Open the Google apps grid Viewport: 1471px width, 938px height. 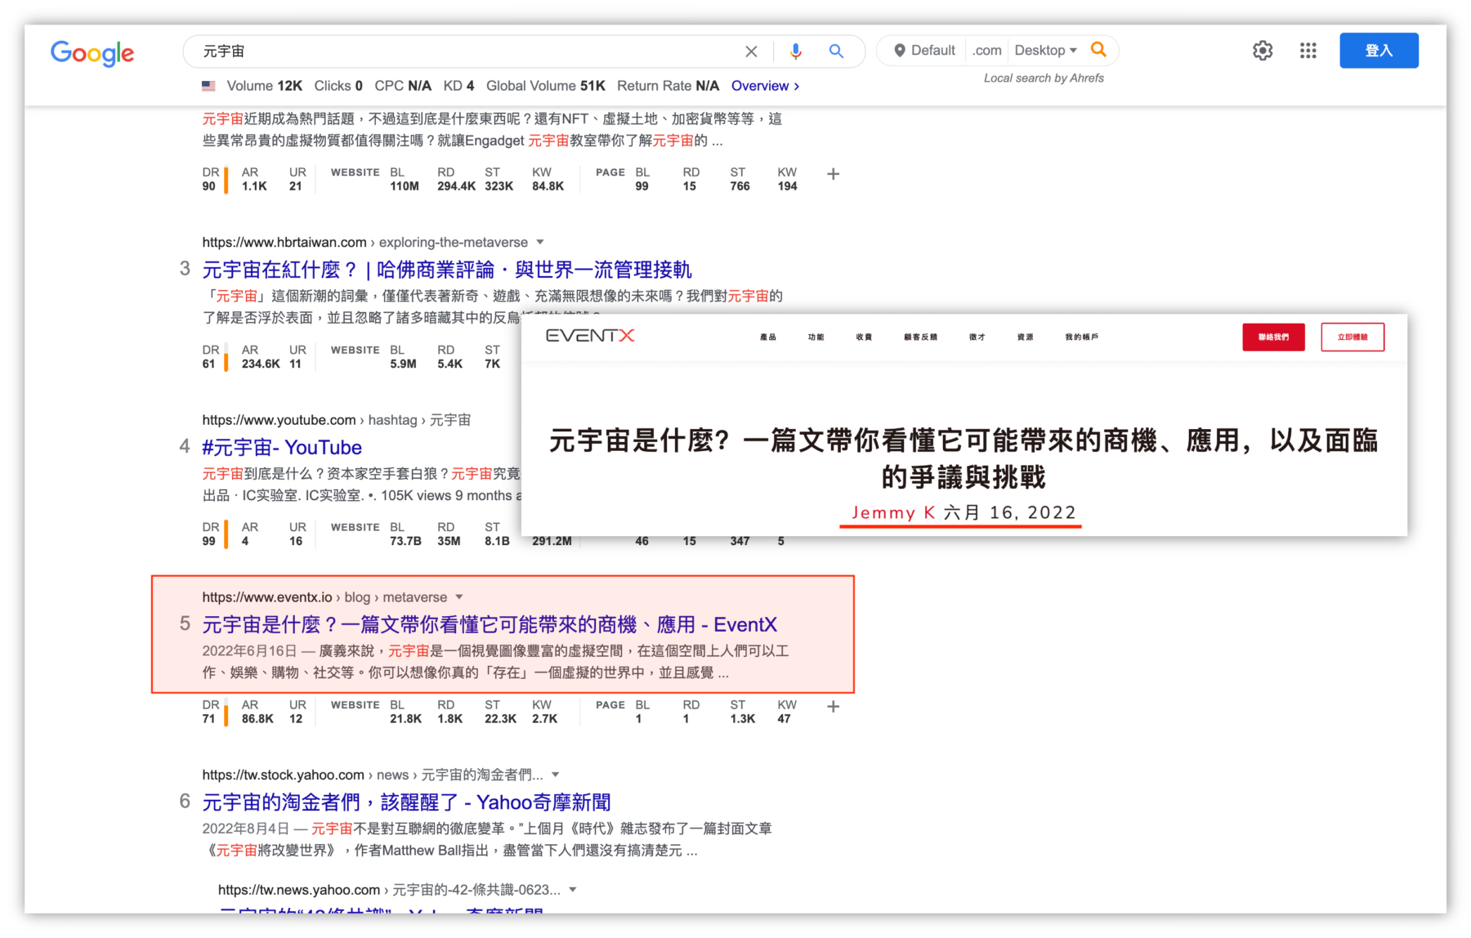(x=1308, y=51)
